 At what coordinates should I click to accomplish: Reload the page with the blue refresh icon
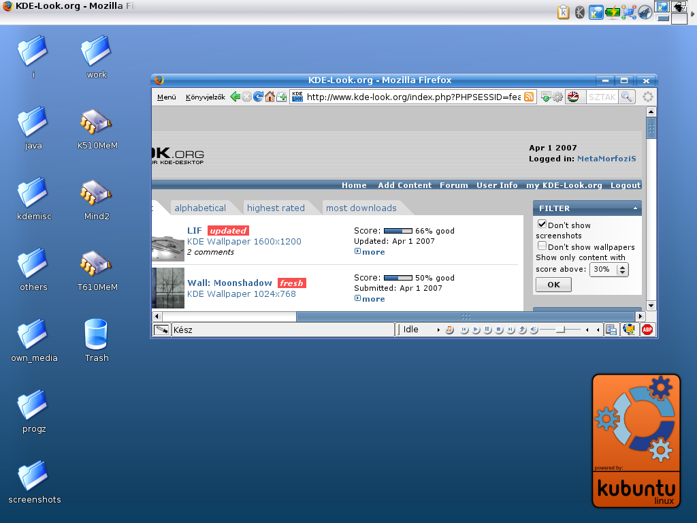click(258, 97)
